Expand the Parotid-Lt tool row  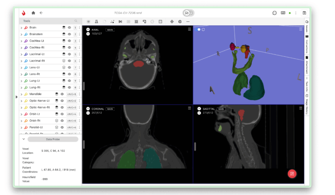[x=21, y=128]
